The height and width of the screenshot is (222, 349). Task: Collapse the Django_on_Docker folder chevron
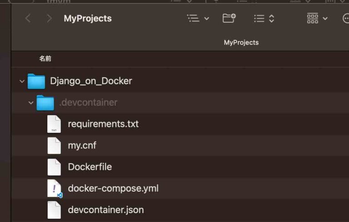pos(22,81)
